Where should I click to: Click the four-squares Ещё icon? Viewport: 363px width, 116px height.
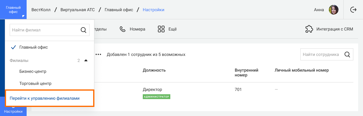pyautogui.click(x=161, y=29)
